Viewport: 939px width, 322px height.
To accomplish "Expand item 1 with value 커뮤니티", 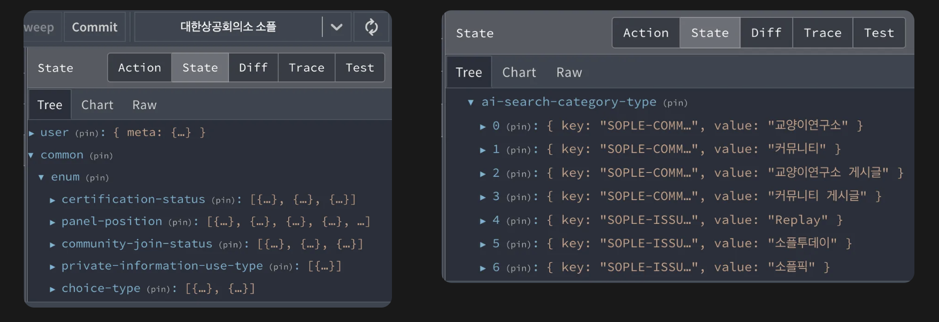I will pos(483,150).
